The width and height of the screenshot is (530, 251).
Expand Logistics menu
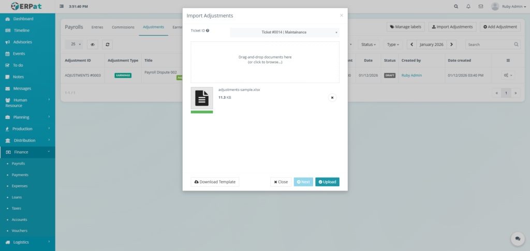click(27, 242)
